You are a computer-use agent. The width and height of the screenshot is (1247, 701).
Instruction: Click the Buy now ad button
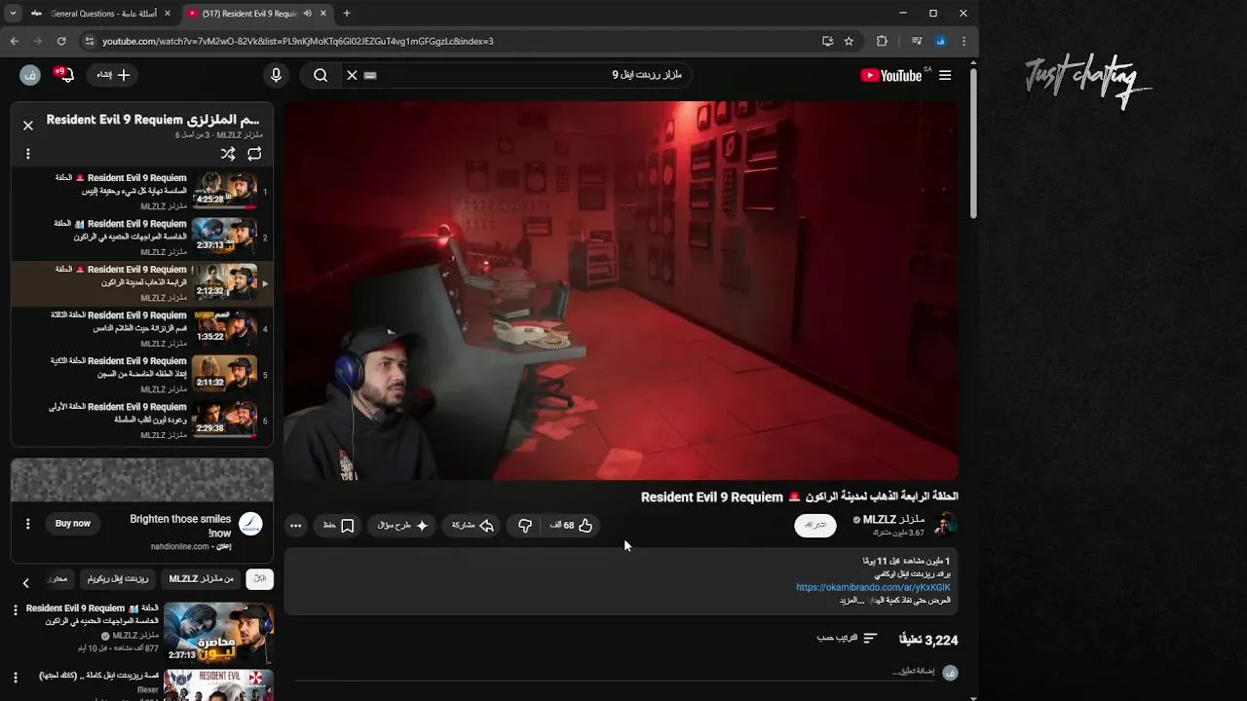(x=73, y=524)
